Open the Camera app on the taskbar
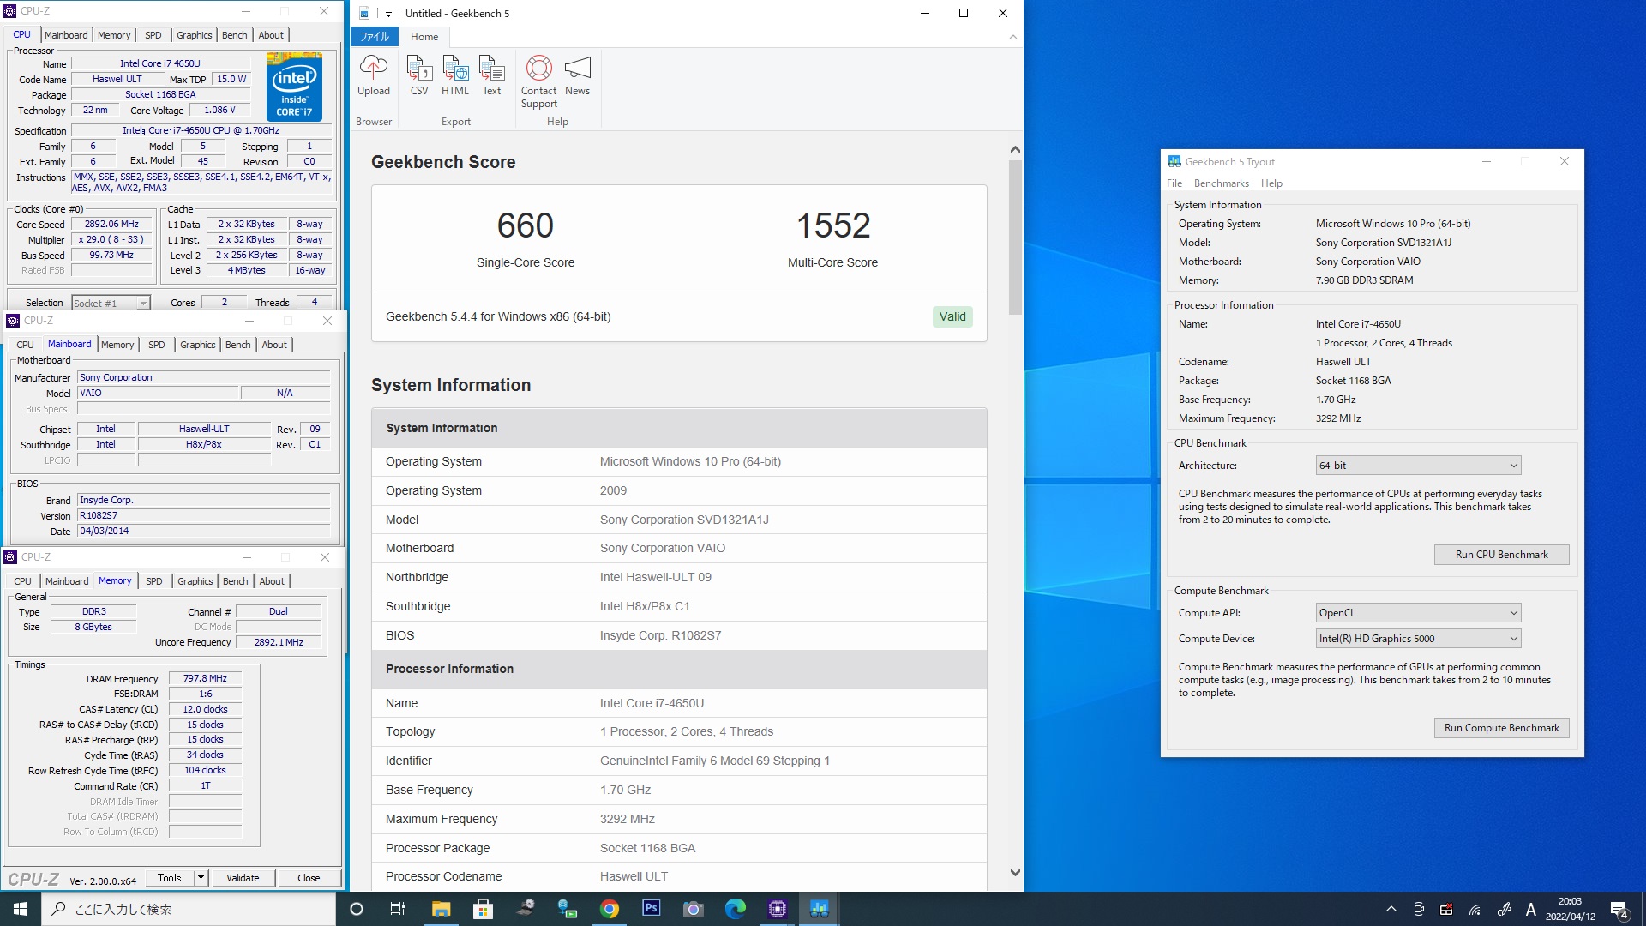 click(694, 909)
